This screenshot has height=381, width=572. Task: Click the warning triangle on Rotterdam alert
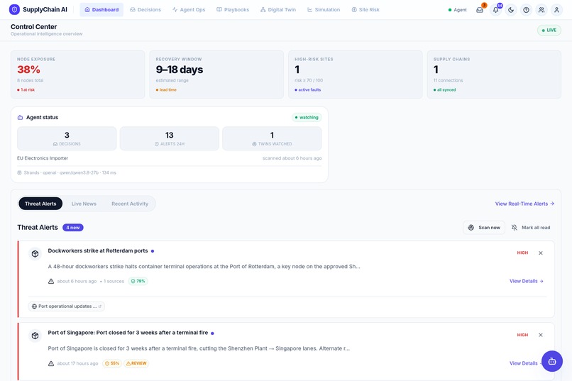tap(51, 281)
